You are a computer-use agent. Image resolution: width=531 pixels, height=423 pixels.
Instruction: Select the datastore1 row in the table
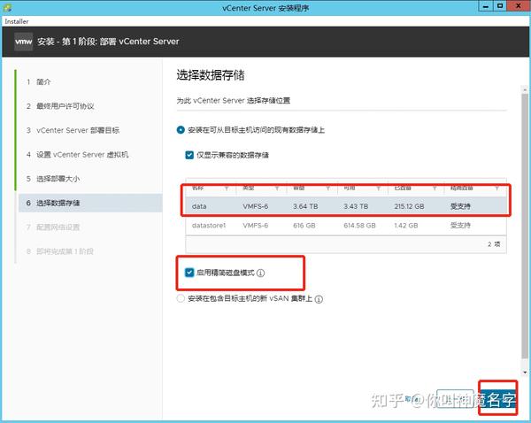pyautogui.click(x=346, y=226)
